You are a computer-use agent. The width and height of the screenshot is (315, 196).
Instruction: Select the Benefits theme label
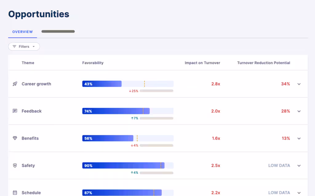tap(30, 138)
